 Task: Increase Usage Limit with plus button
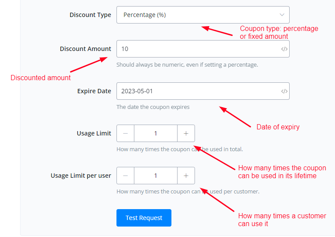point(186,133)
